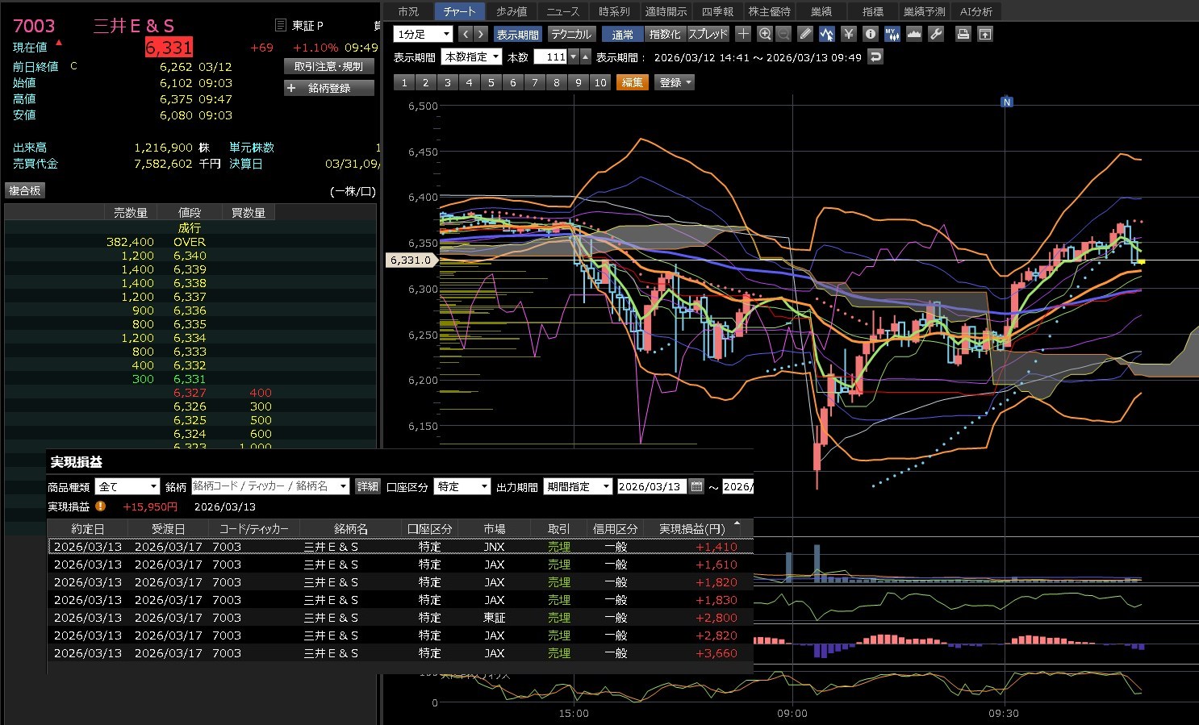Switch chart mode to スプレッド
This screenshot has height=725, width=1199.
click(x=708, y=34)
